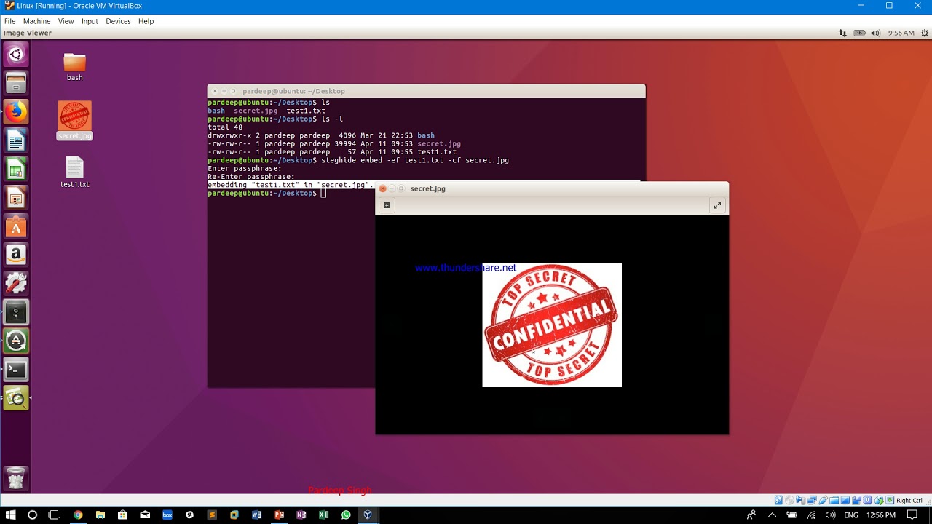The height and width of the screenshot is (524, 932).
Task: Open VirtualBox Devices menu
Action: pos(118,21)
